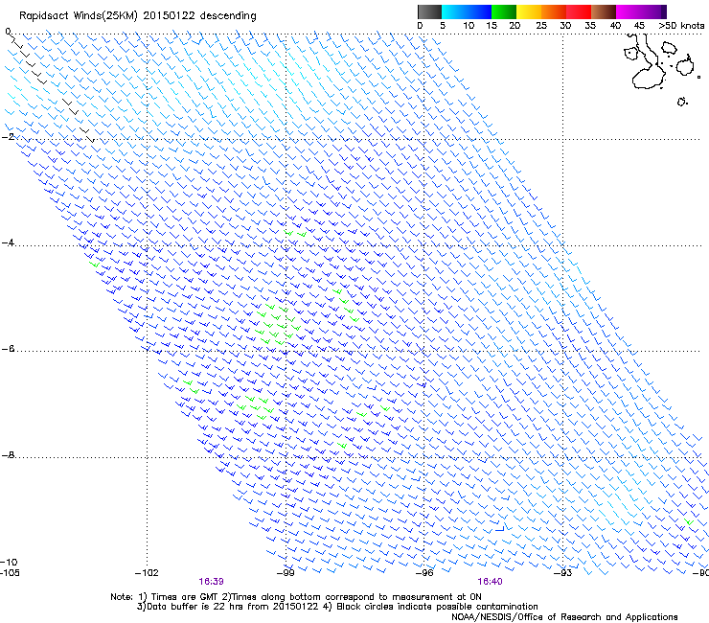The width and height of the screenshot is (709, 623).
Task: Click the gray 0-5 knots color swatch
Action: [429, 12]
